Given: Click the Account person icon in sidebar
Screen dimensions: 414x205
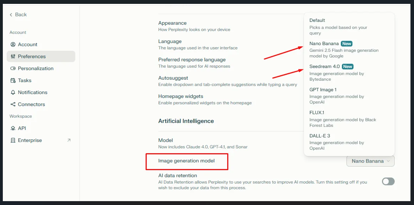Looking at the screenshot, I should click(x=13, y=44).
